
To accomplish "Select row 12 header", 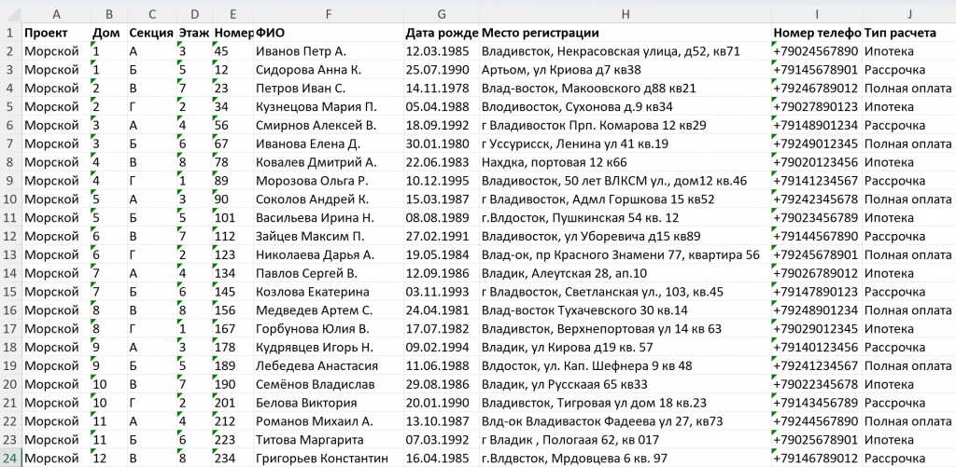I will coord(10,237).
